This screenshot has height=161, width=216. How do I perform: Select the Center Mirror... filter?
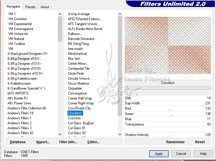coord(78,64)
